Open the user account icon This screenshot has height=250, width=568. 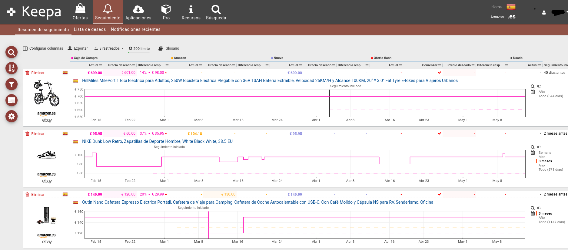(544, 13)
